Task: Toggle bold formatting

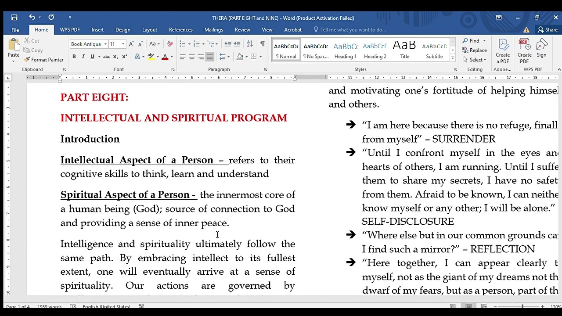Action: (74, 57)
